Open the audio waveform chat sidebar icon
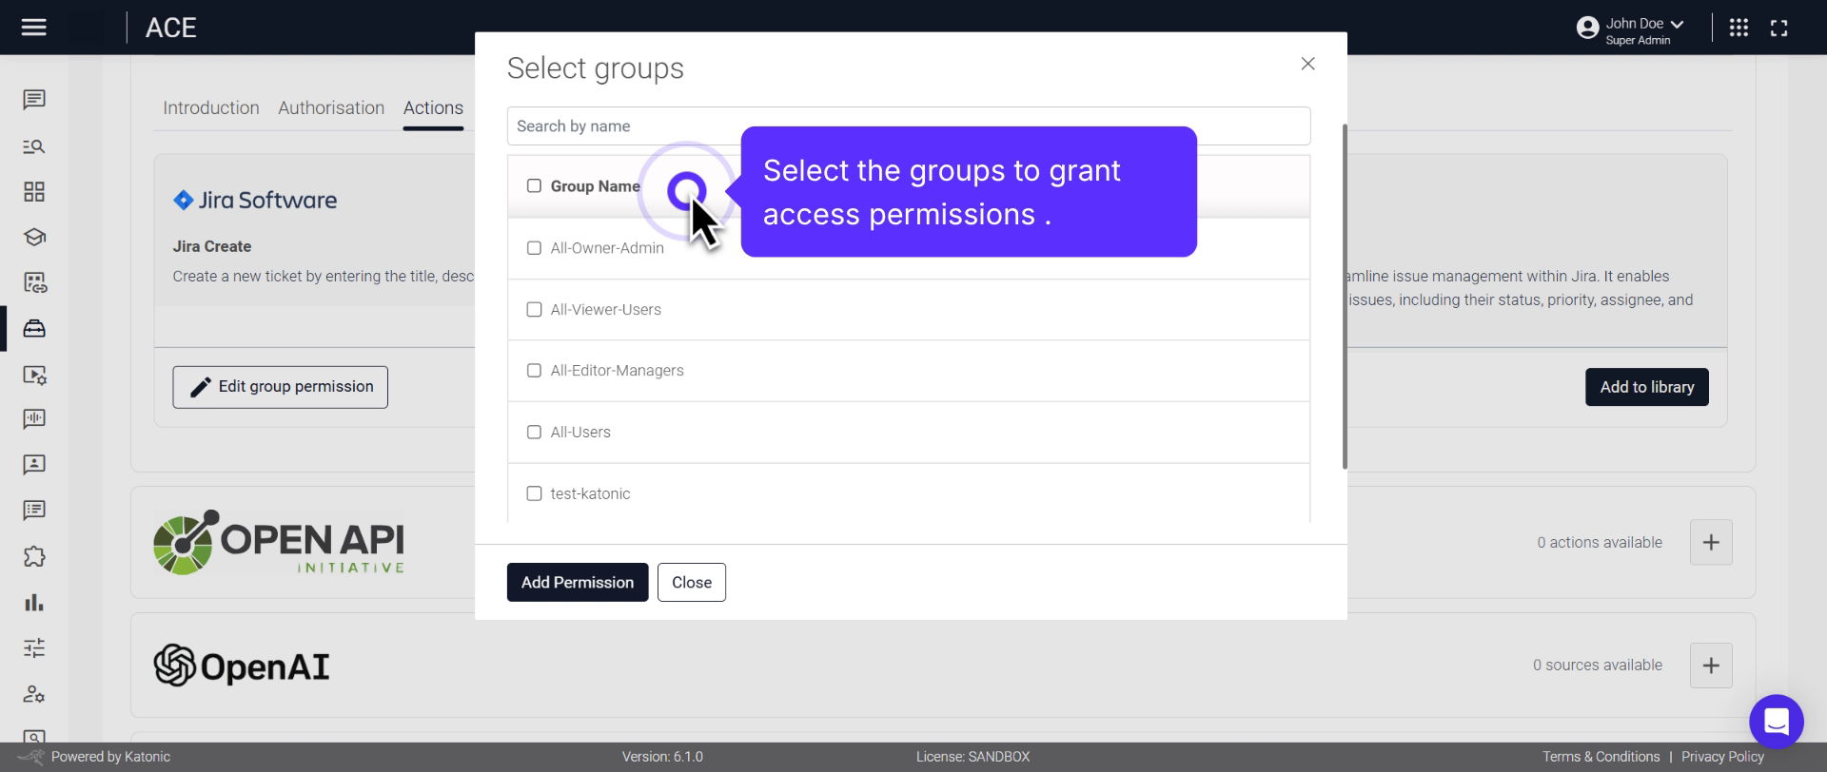The width and height of the screenshot is (1827, 772). [34, 419]
